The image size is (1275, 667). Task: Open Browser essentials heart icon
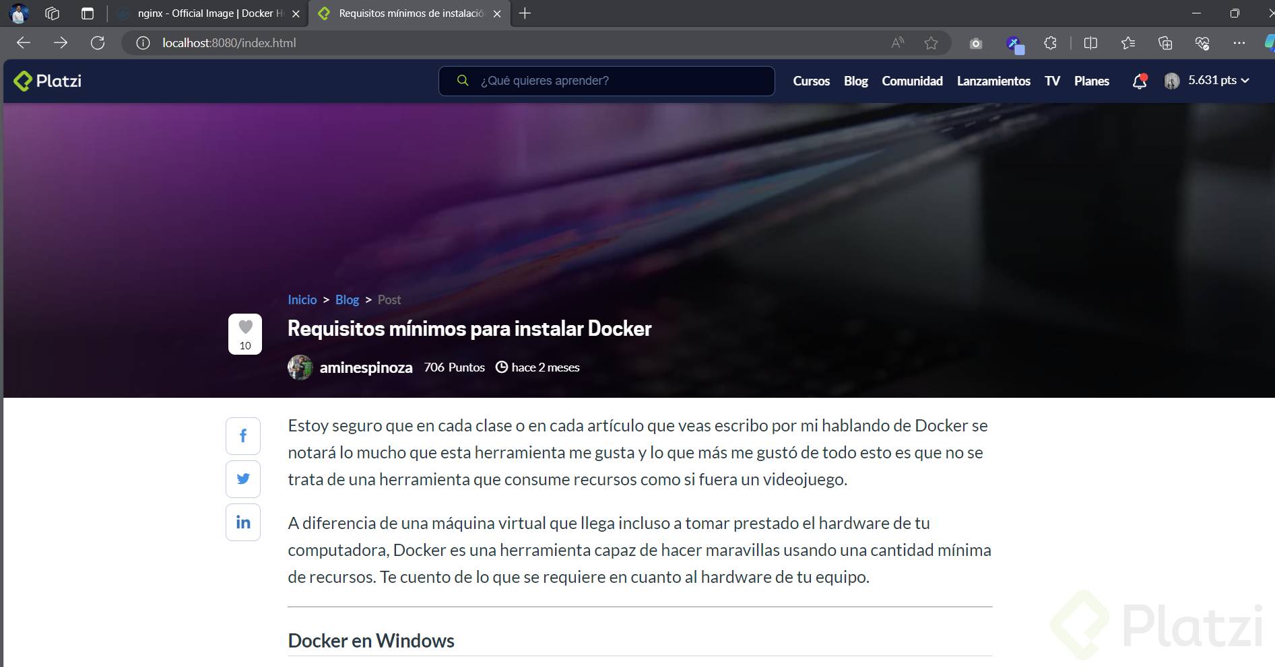(1202, 43)
